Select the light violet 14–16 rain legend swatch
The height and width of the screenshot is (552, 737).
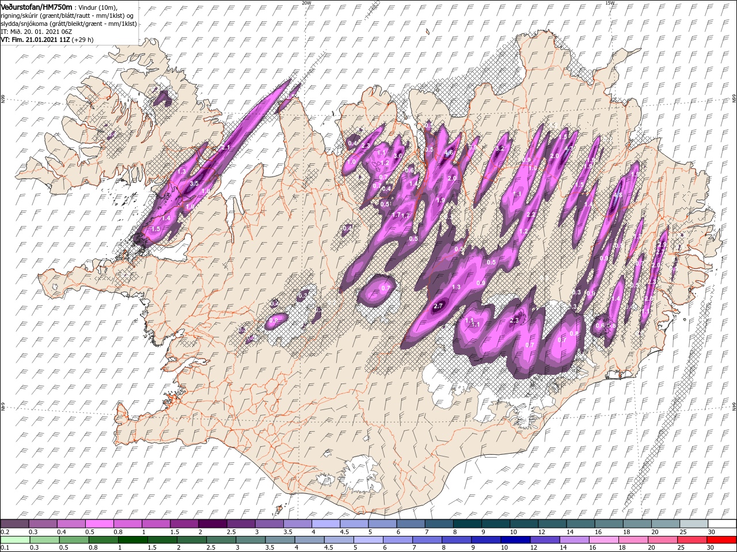tap(575, 540)
